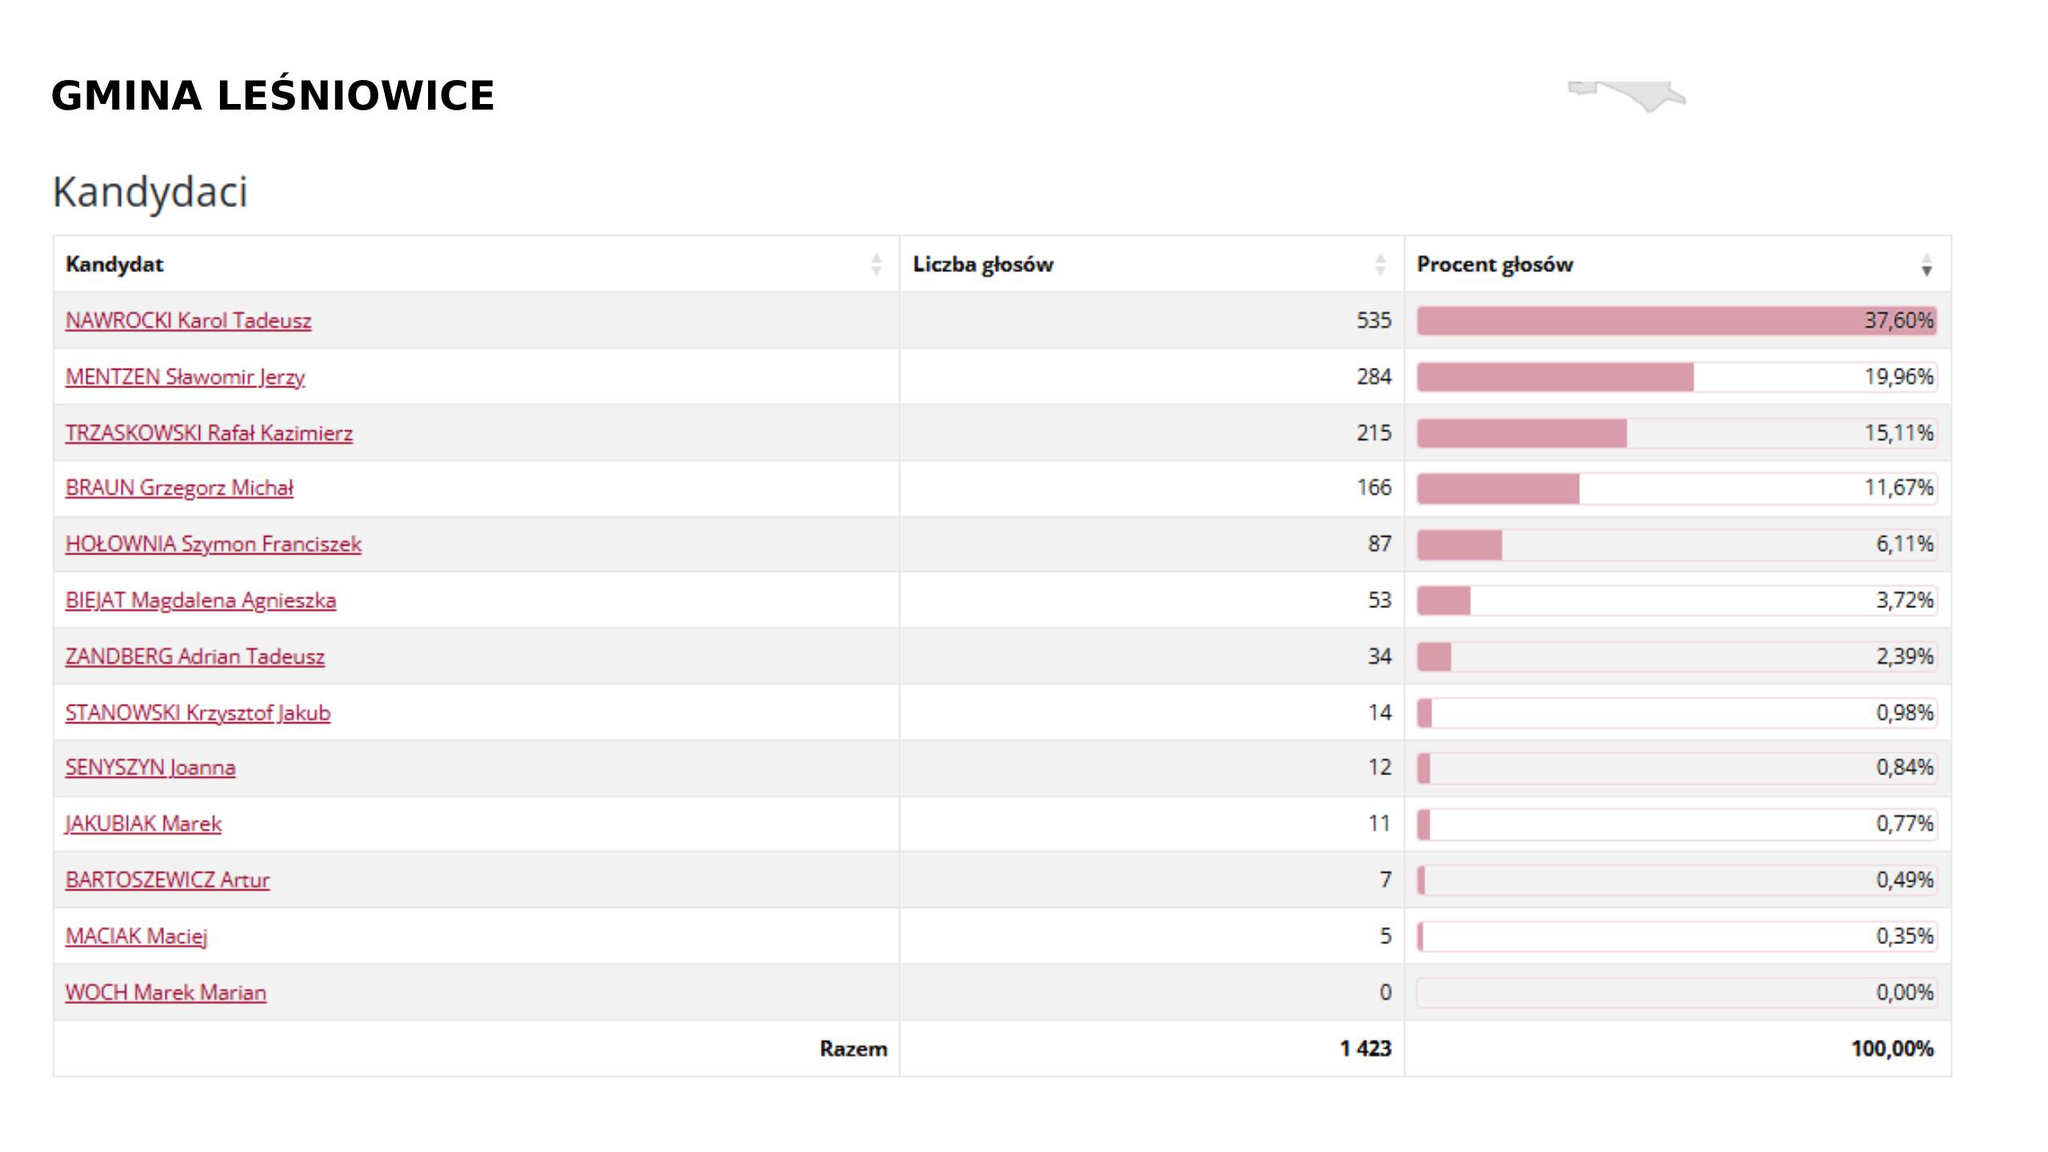Sort by Liczba głosów column arrows
Image resolution: width=2048 pixels, height=1152 pixels.
[1380, 265]
